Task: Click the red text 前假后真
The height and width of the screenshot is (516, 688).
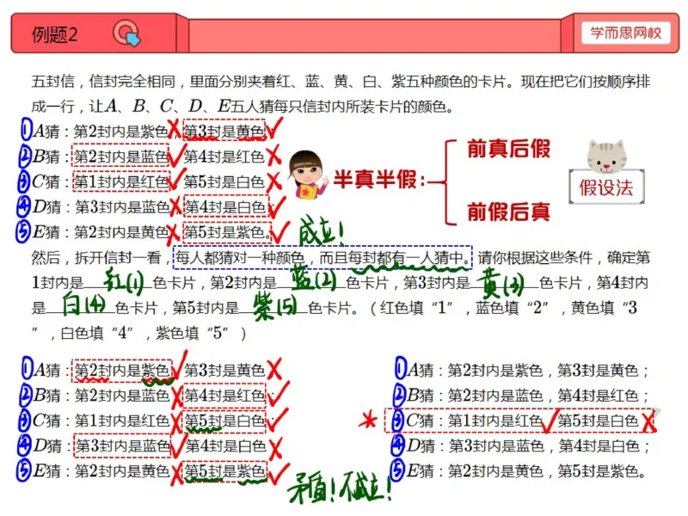Action: coord(508,212)
